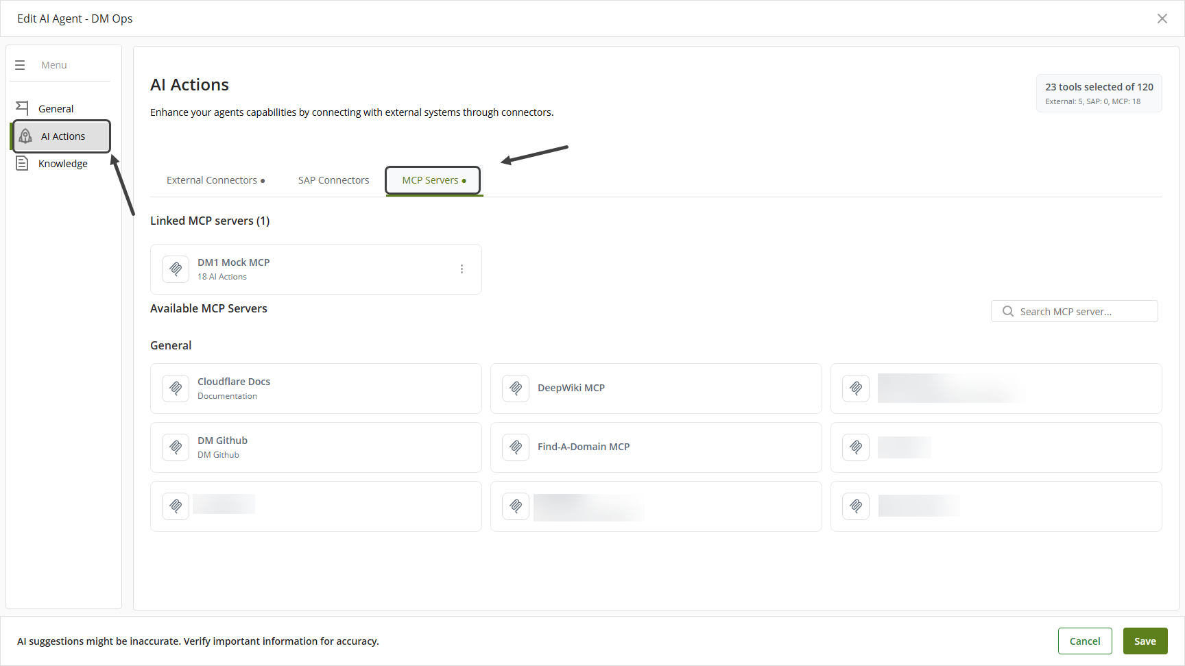Click the DM1 Mock MCP server icon
1185x666 pixels.
click(176, 269)
